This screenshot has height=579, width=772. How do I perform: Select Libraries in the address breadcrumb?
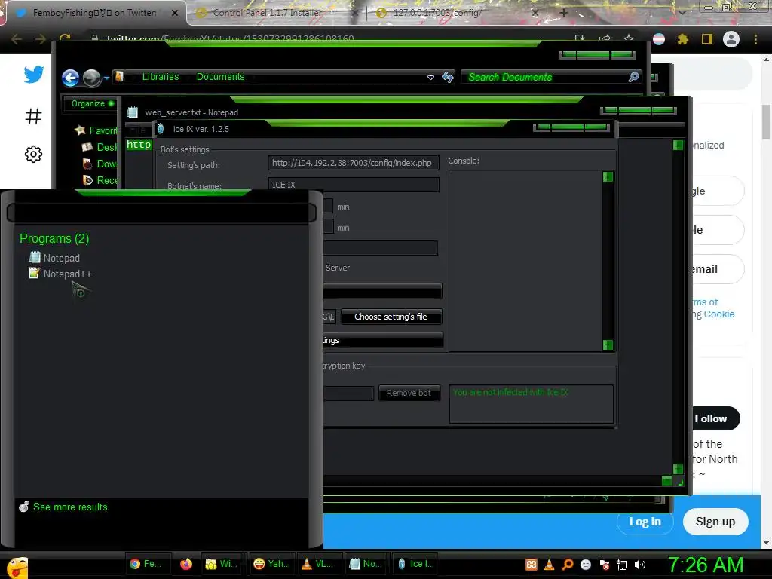tap(161, 77)
